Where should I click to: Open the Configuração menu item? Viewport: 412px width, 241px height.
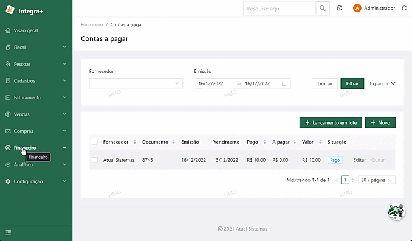click(36, 181)
